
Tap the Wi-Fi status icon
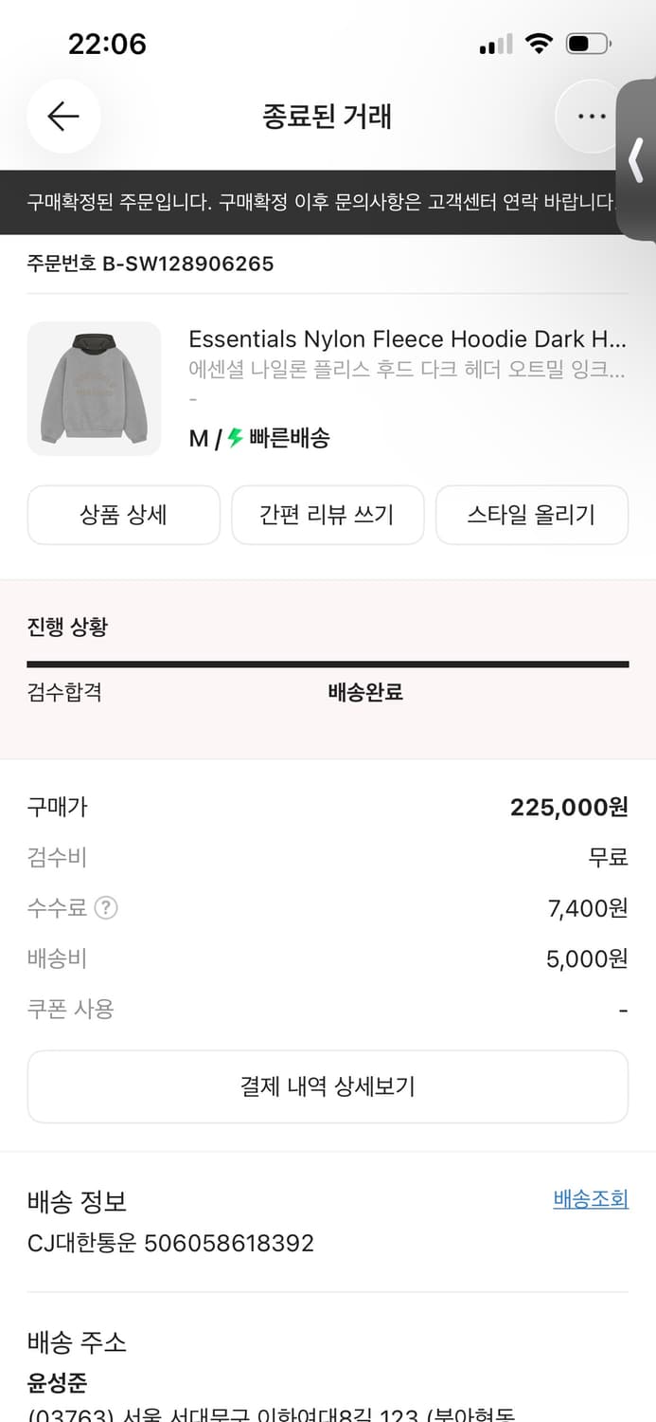click(540, 43)
